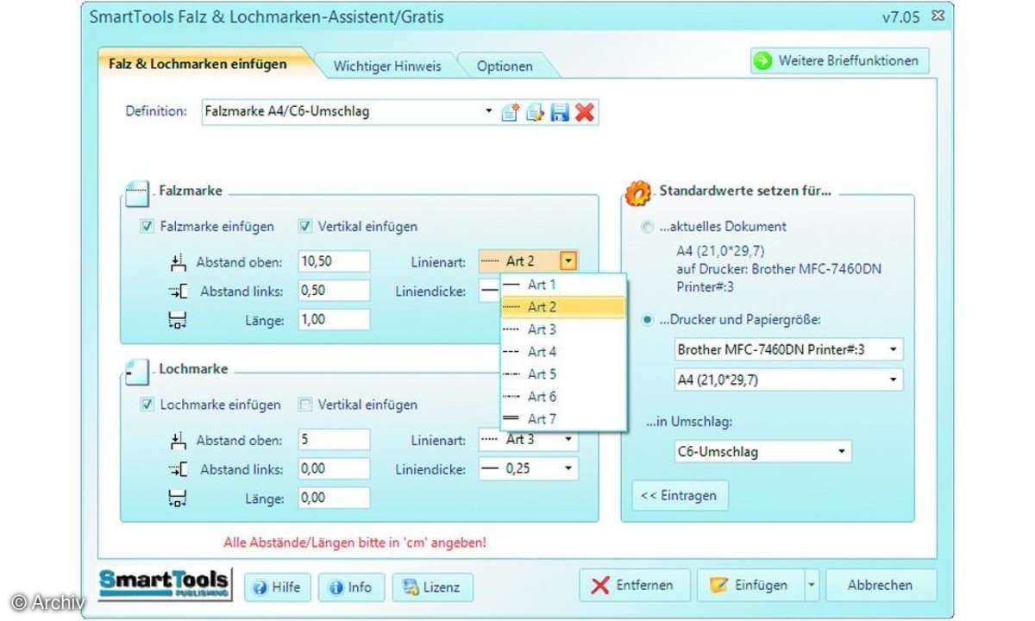Open the Brother MFC-7460DN printer dropdown
Viewport: 1035px width, 621px height.
pyautogui.click(x=893, y=350)
